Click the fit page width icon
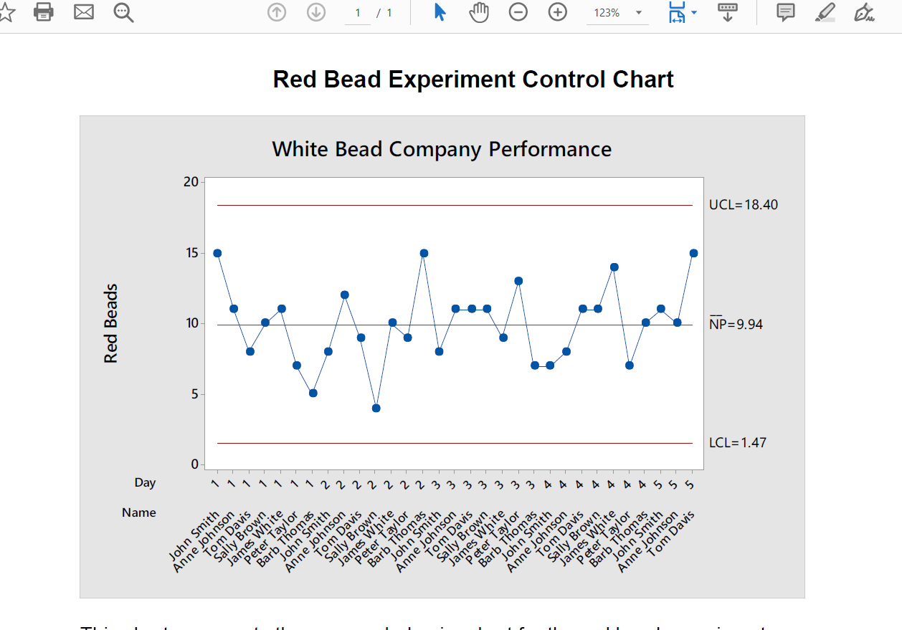Viewport: 902px width, 630px height. coord(676,12)
